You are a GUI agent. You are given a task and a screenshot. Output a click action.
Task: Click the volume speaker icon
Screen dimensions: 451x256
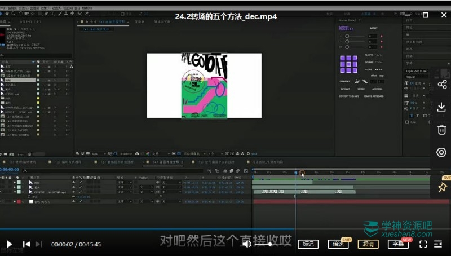246,244
